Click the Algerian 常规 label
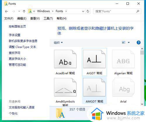 (123, 73)
